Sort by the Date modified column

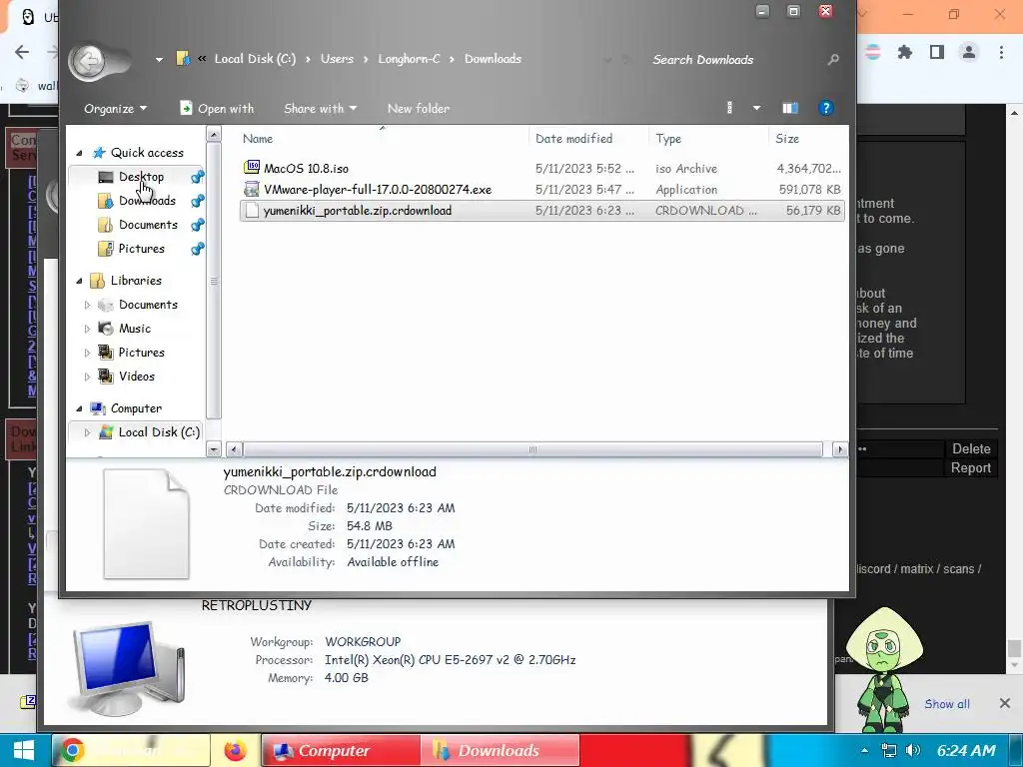574,138
